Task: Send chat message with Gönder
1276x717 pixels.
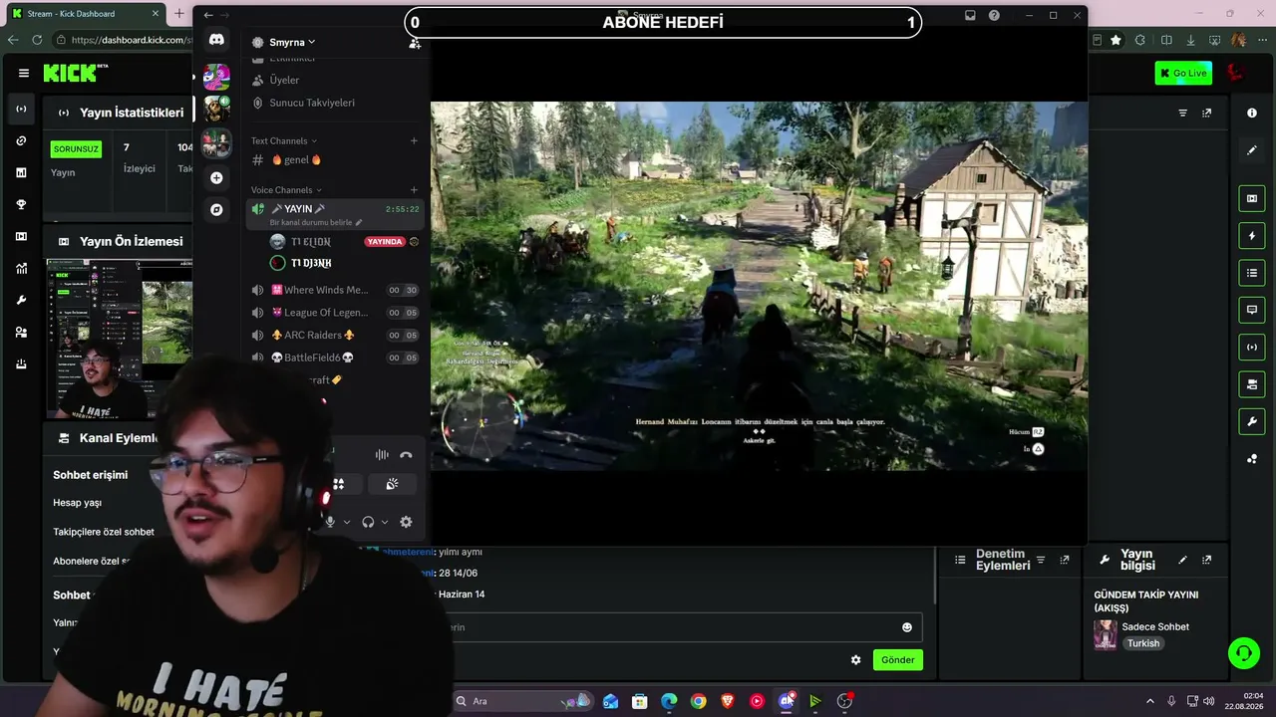Action: 897,659
